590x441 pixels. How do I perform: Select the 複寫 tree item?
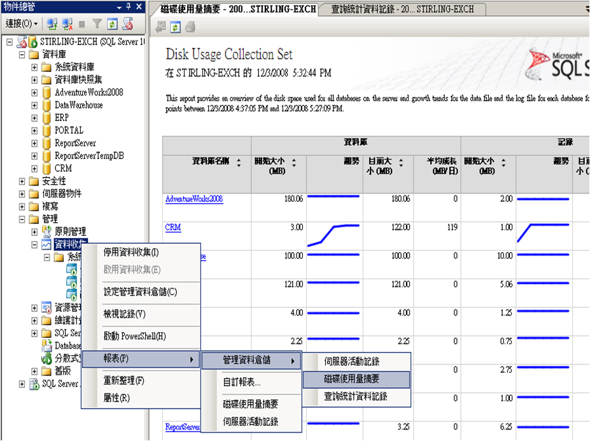[x=50, y=207]
